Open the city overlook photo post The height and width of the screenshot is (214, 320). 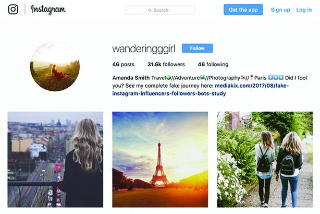[55, 159]
